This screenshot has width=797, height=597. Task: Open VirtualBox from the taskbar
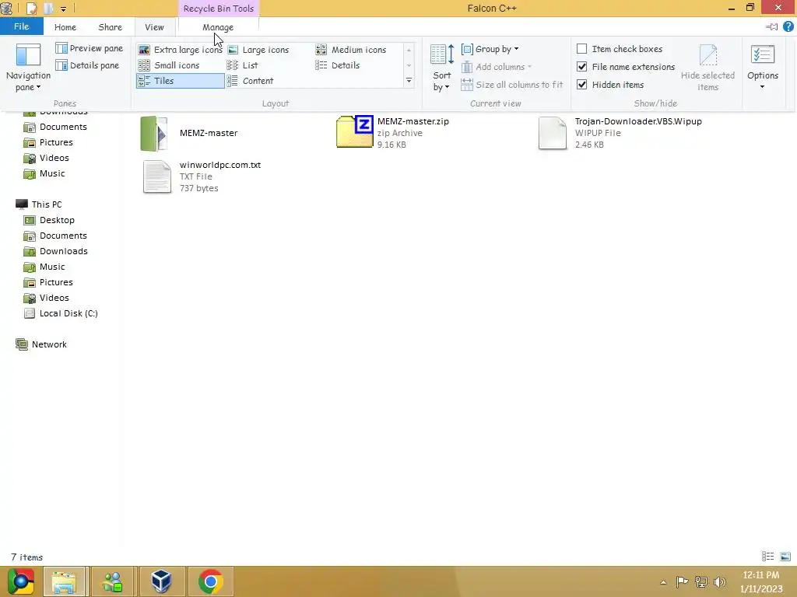[x=162, y=581]
